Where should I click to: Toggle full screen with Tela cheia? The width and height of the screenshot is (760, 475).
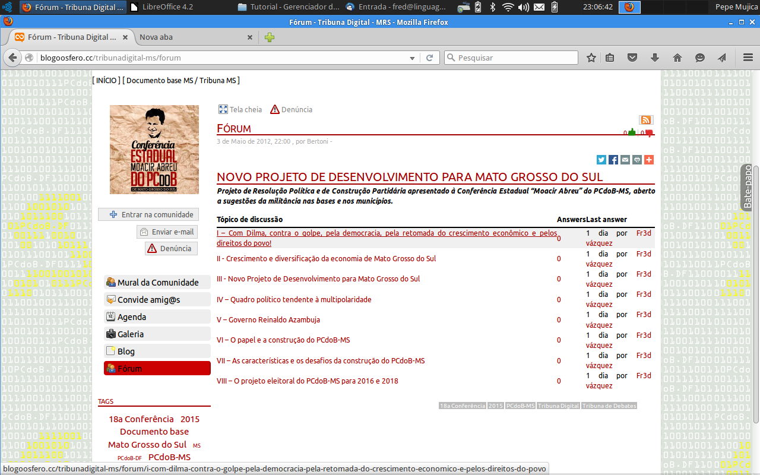click(x=240, y=109)
